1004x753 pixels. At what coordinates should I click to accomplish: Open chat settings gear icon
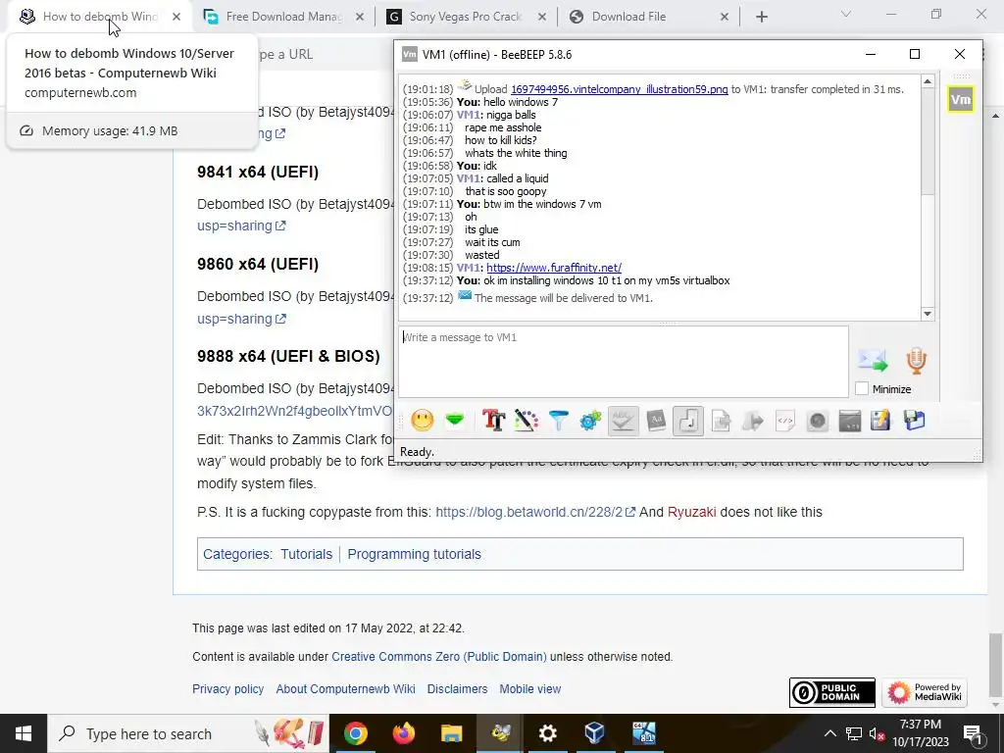coord(590,421)
